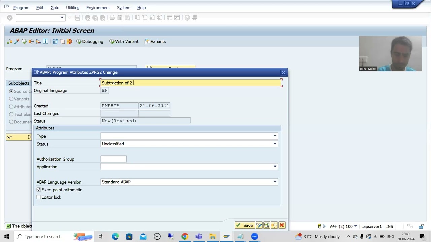Click the standard toolbar Save diskette icon
431x242 pixels.
[x=77, y=17]
